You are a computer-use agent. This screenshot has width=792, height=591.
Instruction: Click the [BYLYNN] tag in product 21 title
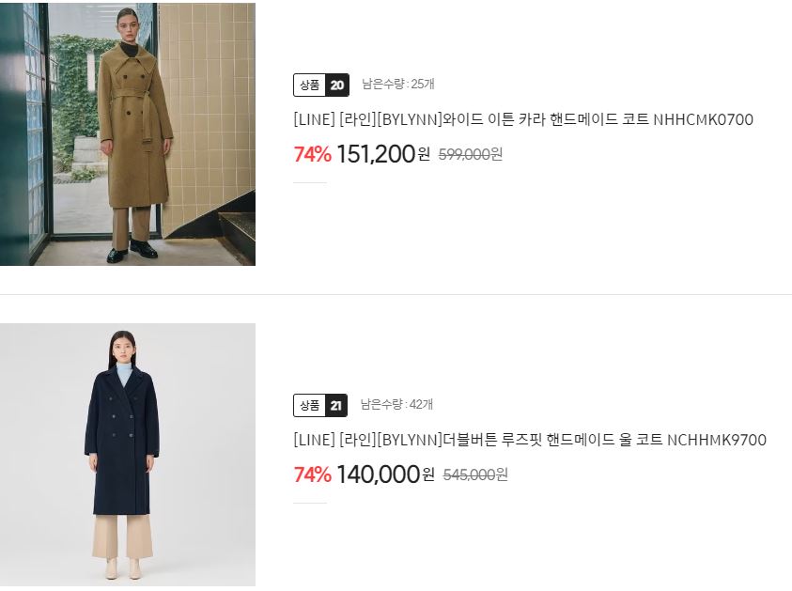[410, 440]
